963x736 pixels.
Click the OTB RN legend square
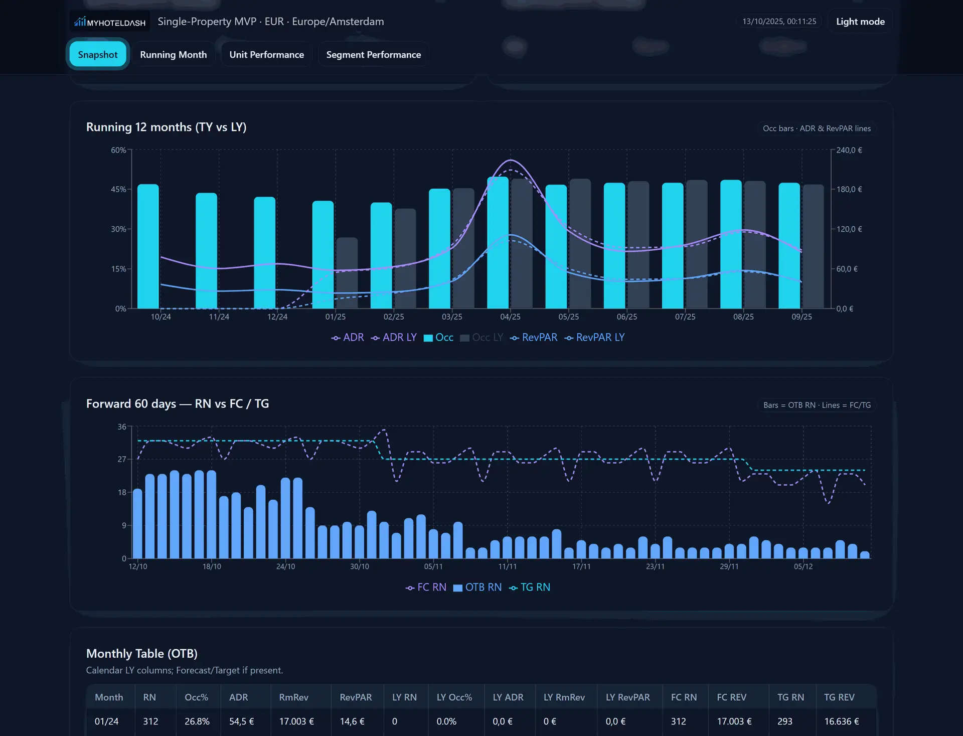point(457,588)
